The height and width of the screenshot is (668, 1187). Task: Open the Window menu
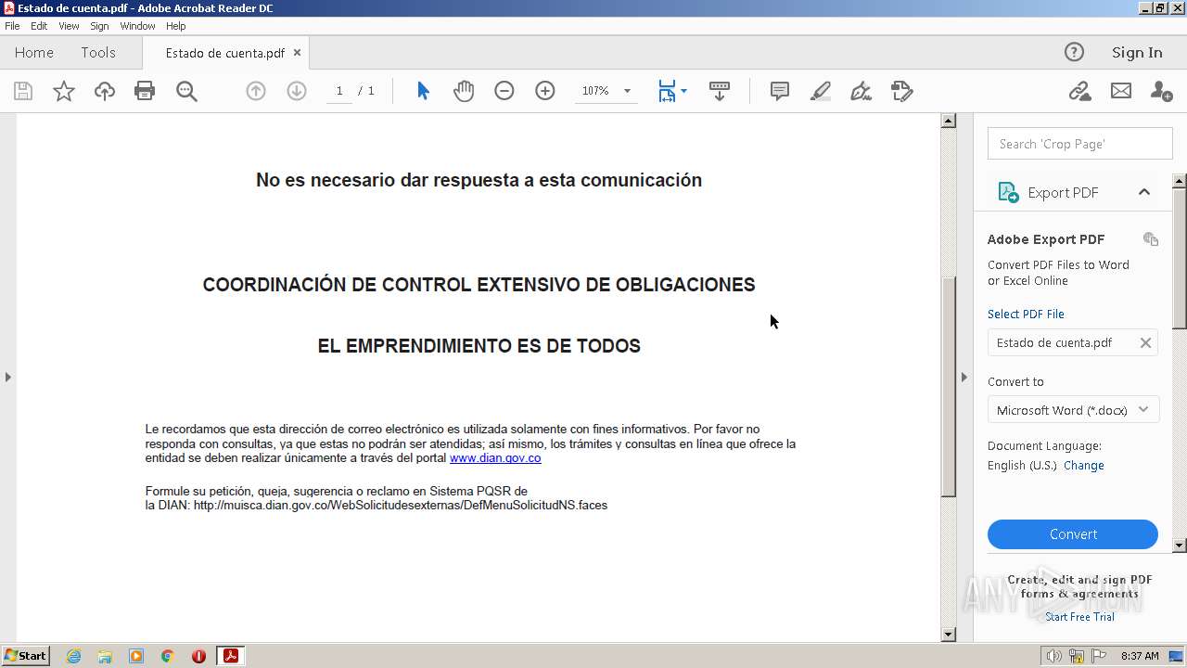coord(137,26)
